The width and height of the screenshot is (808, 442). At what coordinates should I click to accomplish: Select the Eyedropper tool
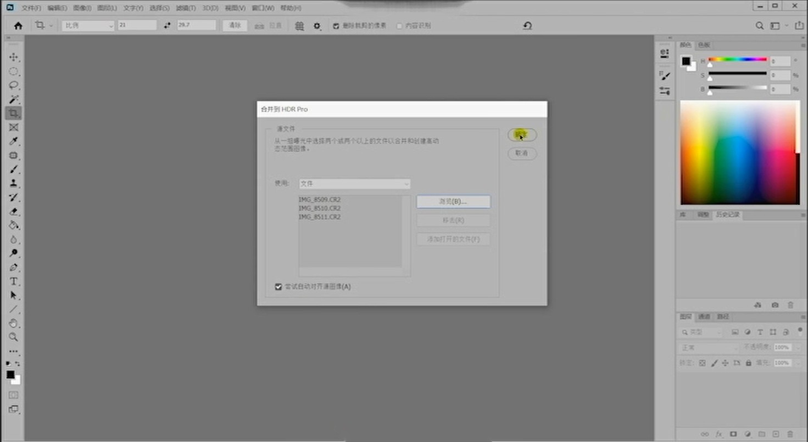[x=14, y=141]
